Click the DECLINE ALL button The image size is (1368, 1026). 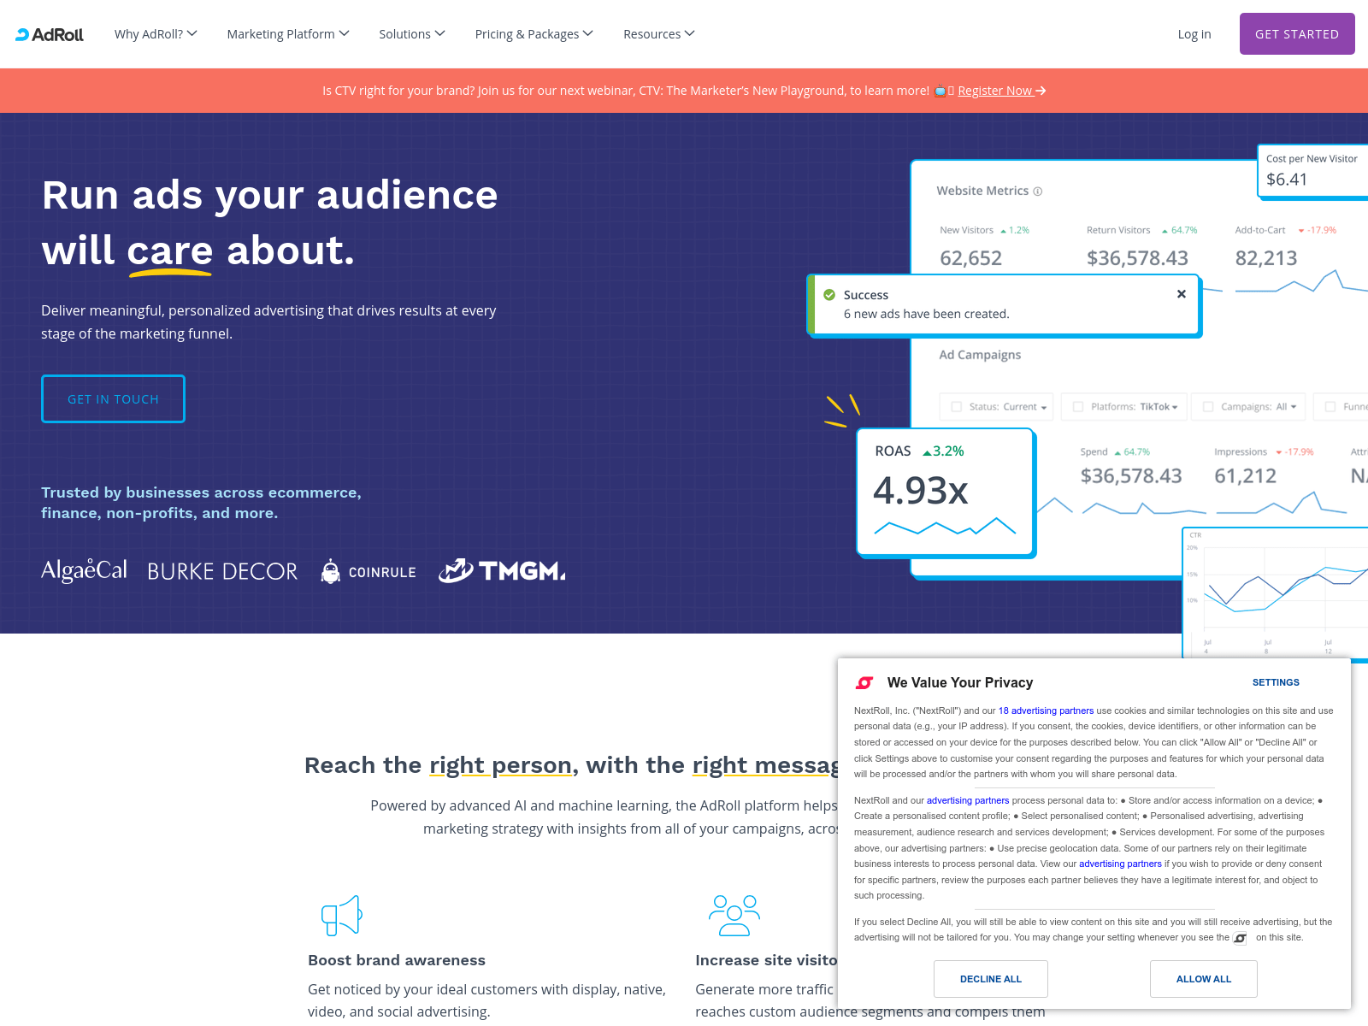pos(991,979)
